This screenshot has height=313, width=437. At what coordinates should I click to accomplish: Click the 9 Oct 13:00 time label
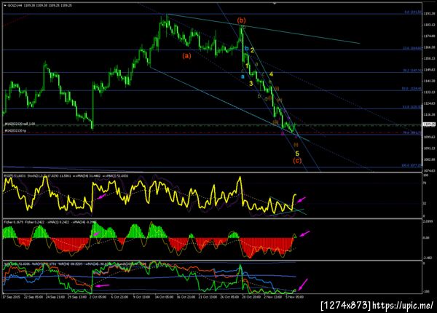pyautogui.click(x=141, y=297)
